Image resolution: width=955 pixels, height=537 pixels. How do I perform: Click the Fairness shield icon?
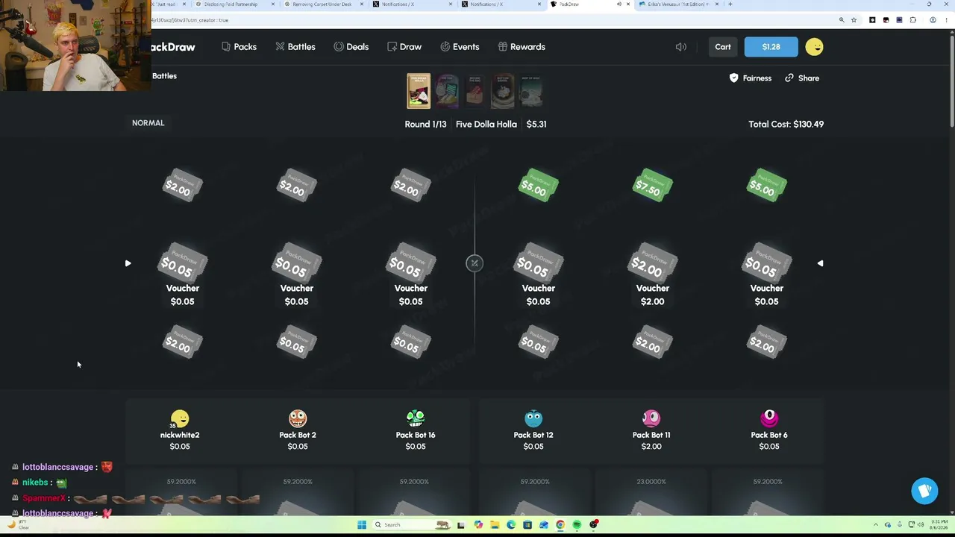[733, 78]
